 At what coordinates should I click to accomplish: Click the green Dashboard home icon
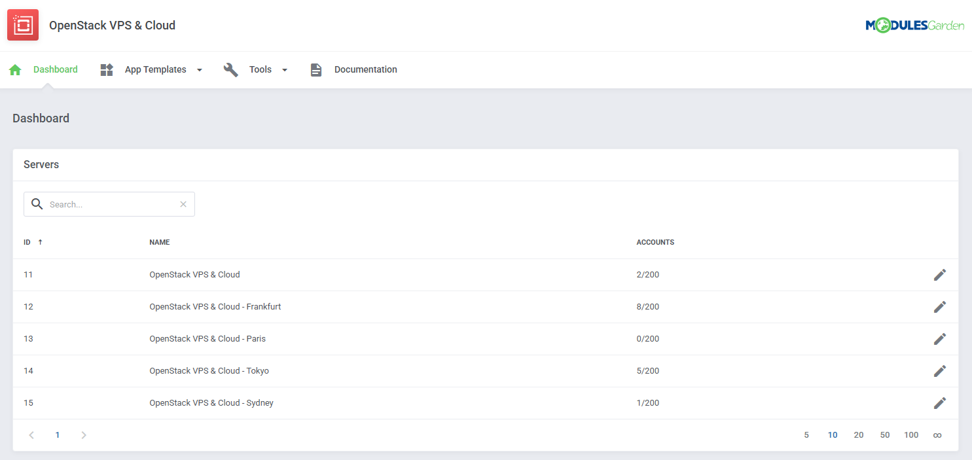pos(15,69)
